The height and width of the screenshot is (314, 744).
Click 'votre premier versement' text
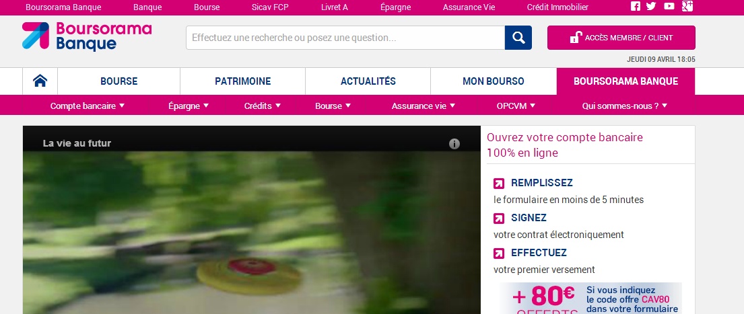[x=544, y=270]
